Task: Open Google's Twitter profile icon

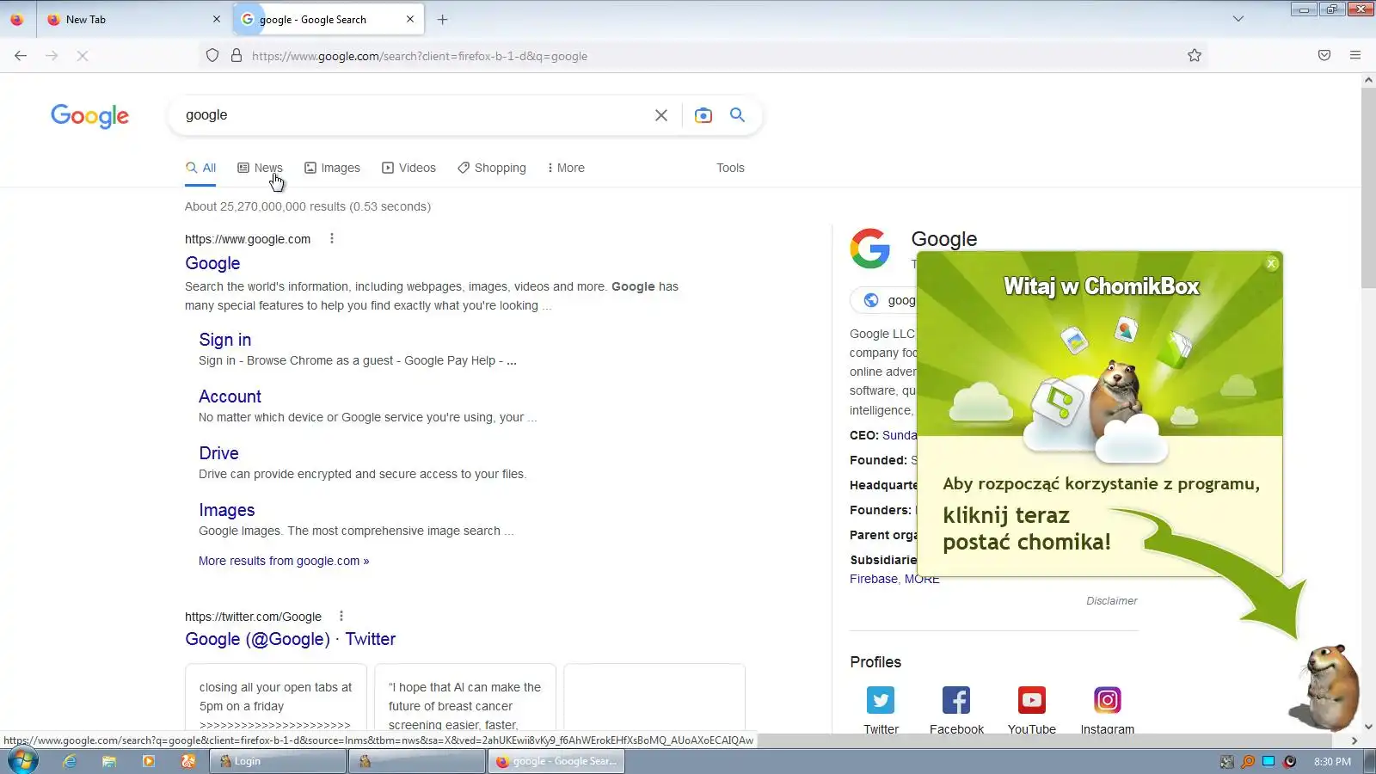Action: click(881, 700)
